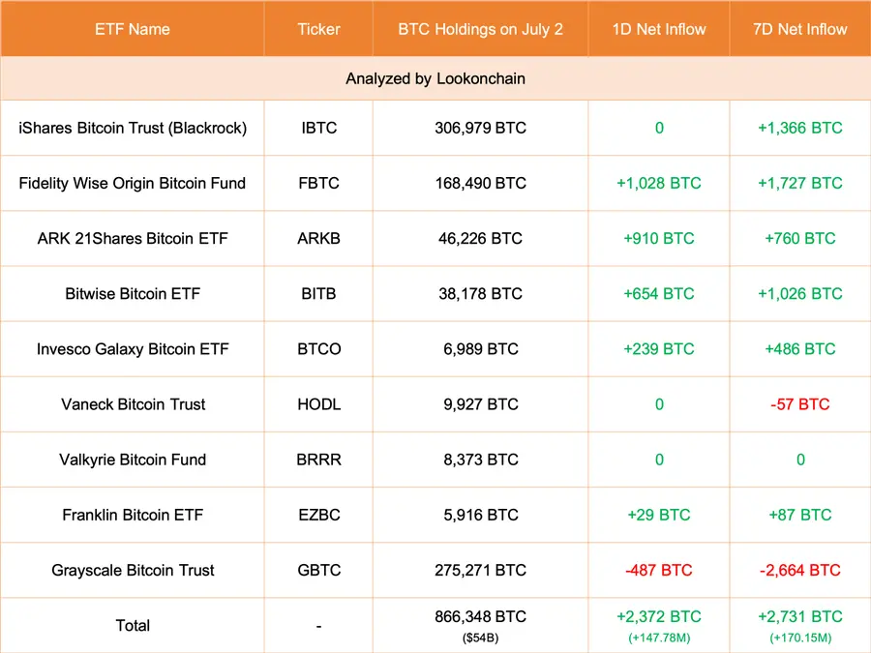871x653 pixels.
Task: Click the BITB ticker cell
Action: click(x=318, y=294)
